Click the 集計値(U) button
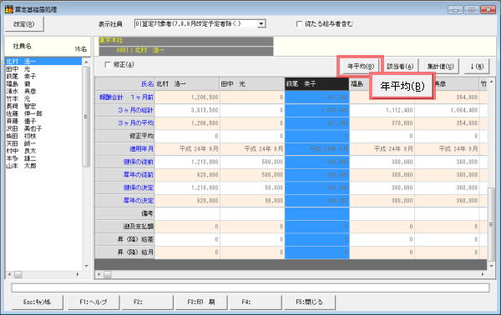This screenshot has width=501, height=315. click(441, 67)
